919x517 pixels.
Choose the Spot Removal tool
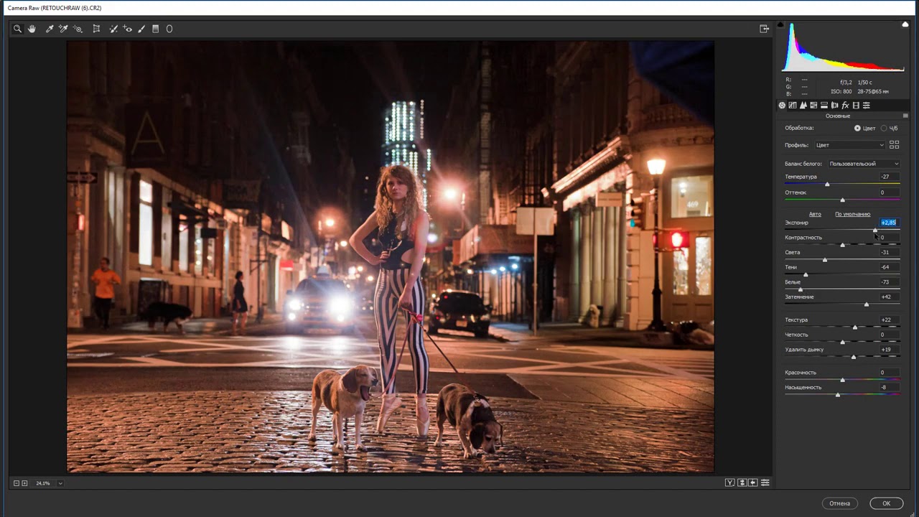(x=113, y=29)
